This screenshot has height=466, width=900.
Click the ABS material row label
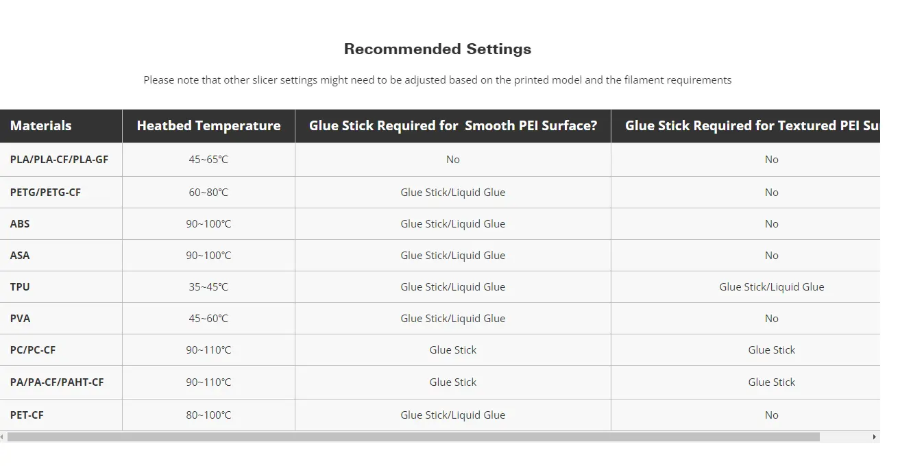click(x=20, y=224)
